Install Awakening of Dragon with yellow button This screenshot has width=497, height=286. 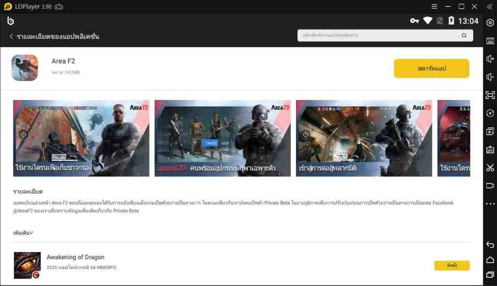tap(452, 266)
